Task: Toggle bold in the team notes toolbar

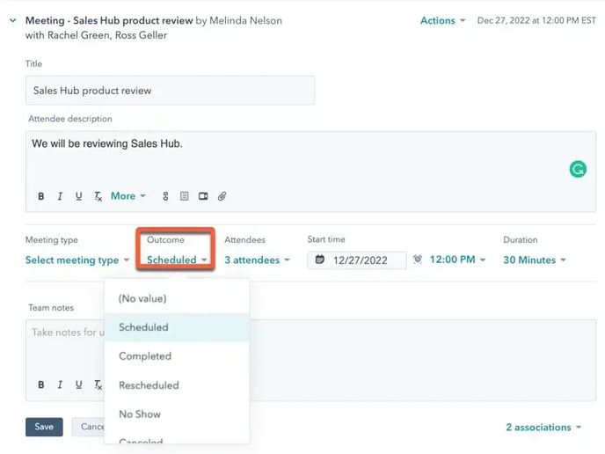Action: point(41,384)
